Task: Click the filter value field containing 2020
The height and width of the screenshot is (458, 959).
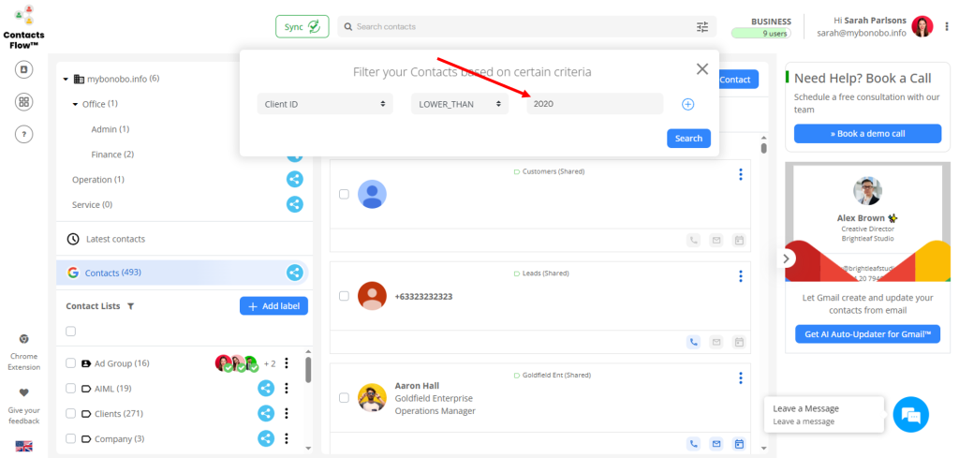Action: pos(594,104)
